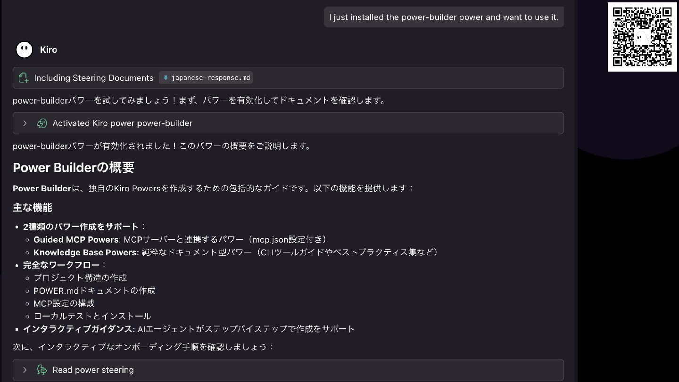Click the Power Builderの概要 heading
The width and height of the screenshot is (679, 382).
[74, 168]
